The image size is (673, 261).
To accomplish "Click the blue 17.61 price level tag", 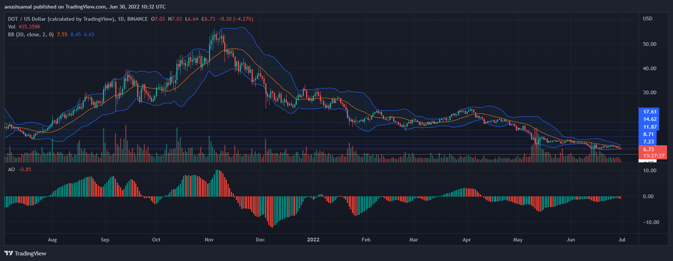I will tap(650, 112).
